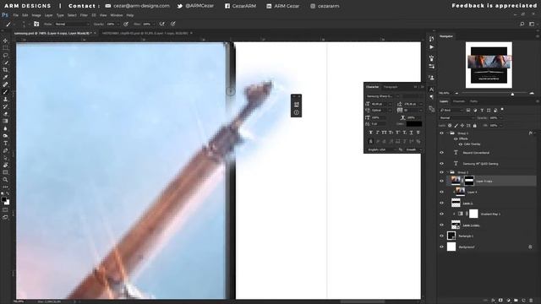Toggle Color Overlay effect visibility

pyautogui.click(x=460, y=144)
